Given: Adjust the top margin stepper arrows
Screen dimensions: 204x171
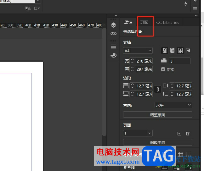Looking at the screenshot, I should 132,86.
